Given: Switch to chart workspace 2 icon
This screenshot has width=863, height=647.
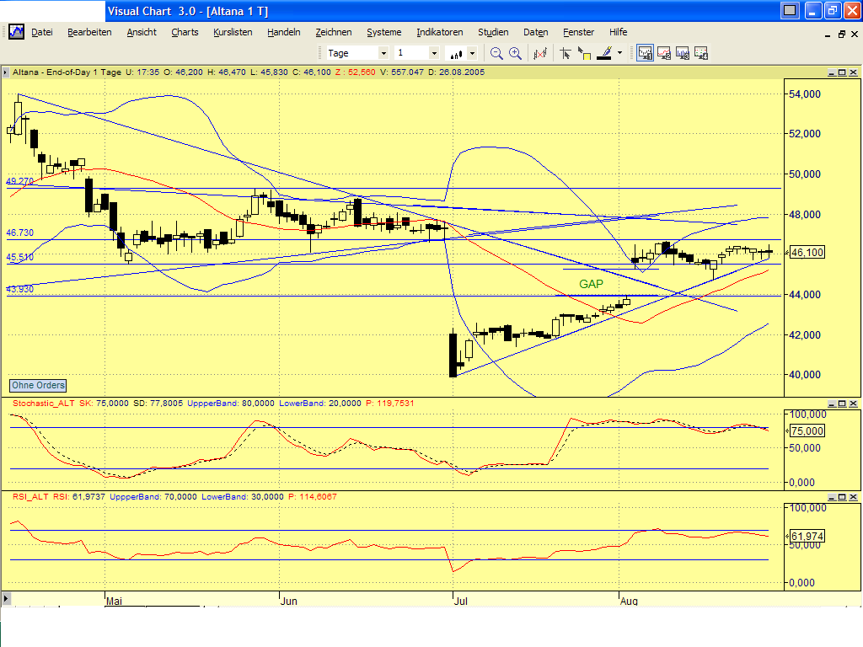Looking at the screenshot, I should click(663, 52).
